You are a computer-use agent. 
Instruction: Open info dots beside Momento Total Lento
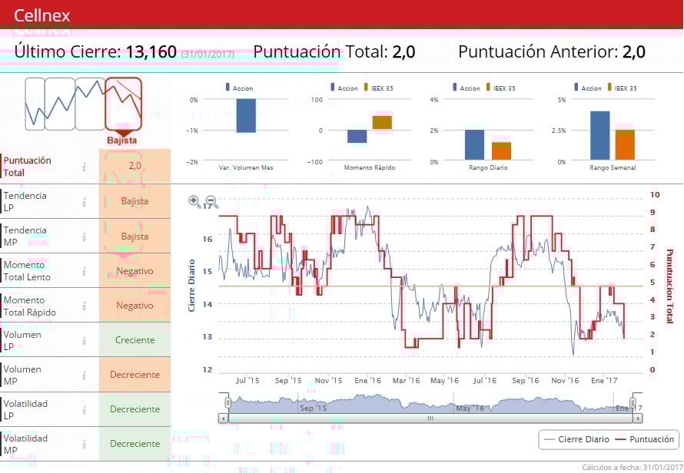85,271
